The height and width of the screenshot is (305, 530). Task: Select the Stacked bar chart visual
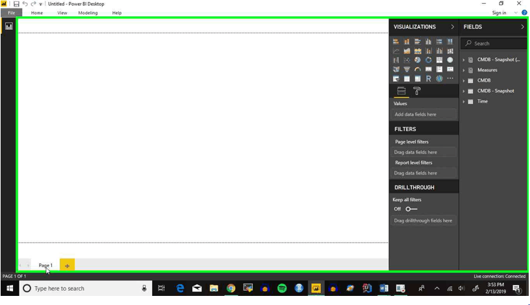(x=396, y=42)
